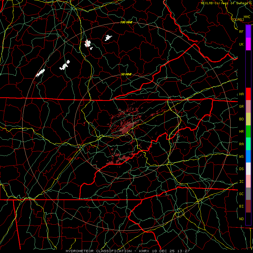Click the "HA" legend label
The width and height of the screenshot is (253, 253).
click(x=241, y=94)
